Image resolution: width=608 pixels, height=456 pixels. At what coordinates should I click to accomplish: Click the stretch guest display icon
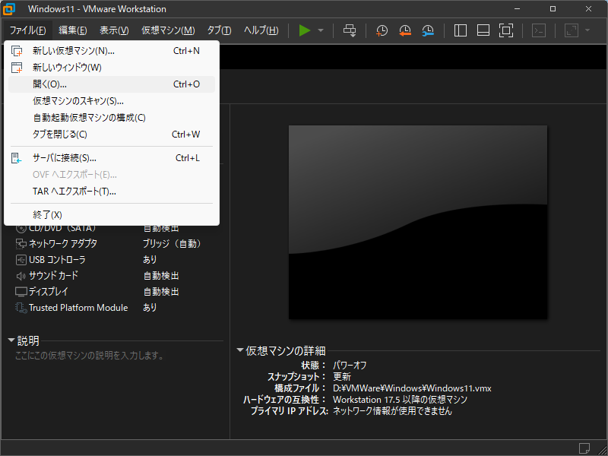tap(572, 30)
